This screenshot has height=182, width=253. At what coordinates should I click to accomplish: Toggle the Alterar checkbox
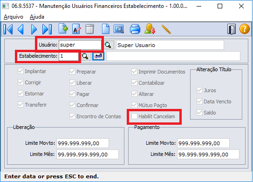click(x=134, y=94)
